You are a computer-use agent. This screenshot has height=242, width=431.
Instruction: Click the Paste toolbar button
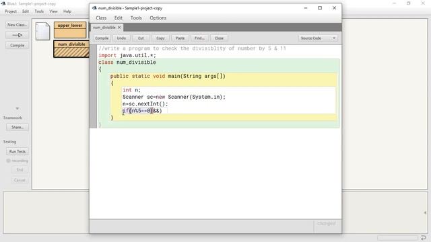[180, 38]
